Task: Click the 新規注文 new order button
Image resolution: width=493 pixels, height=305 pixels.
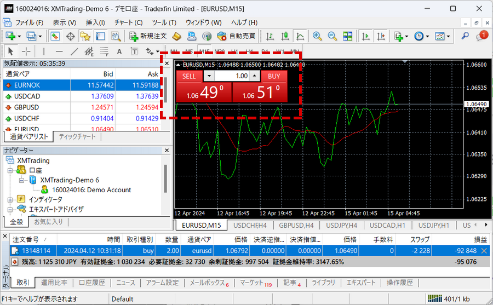Action: pos(148,36)
